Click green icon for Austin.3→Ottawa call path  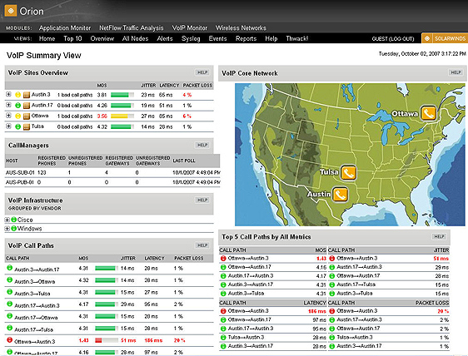(9, 279)
